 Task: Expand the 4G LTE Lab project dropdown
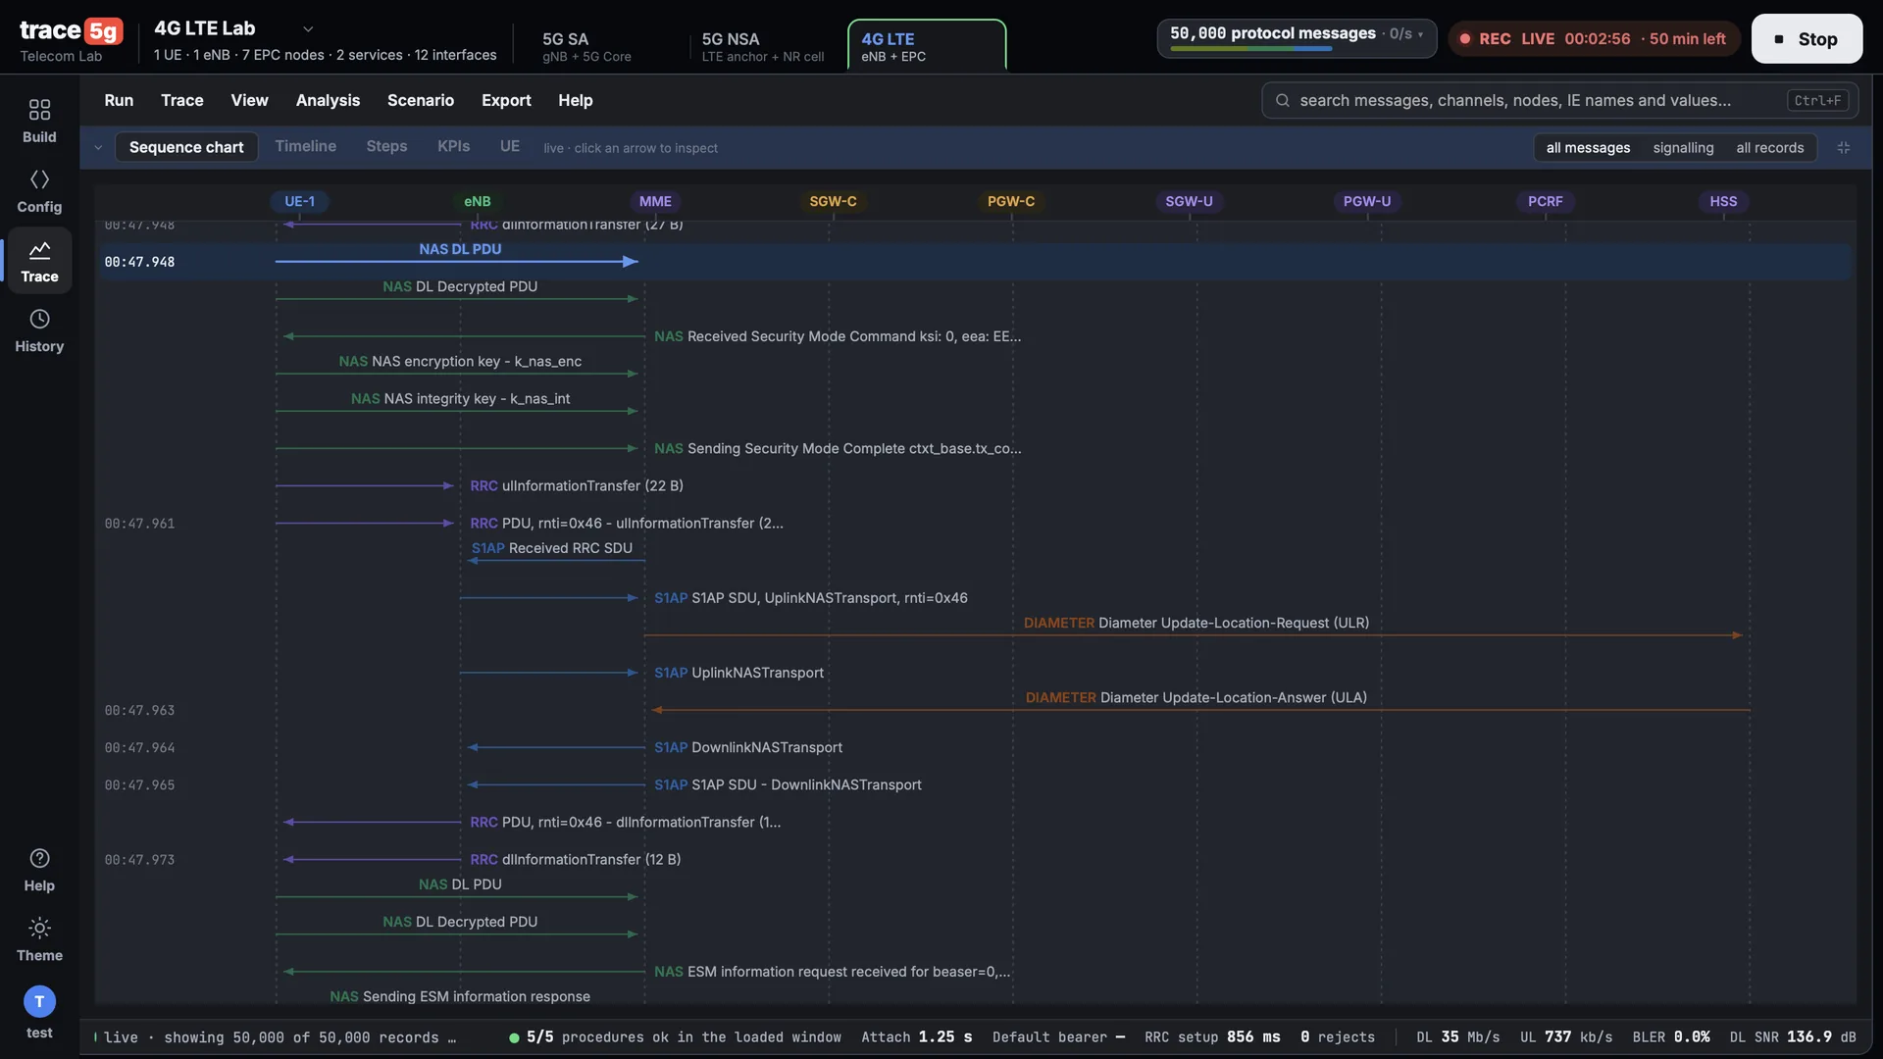(x=308, y=28)
